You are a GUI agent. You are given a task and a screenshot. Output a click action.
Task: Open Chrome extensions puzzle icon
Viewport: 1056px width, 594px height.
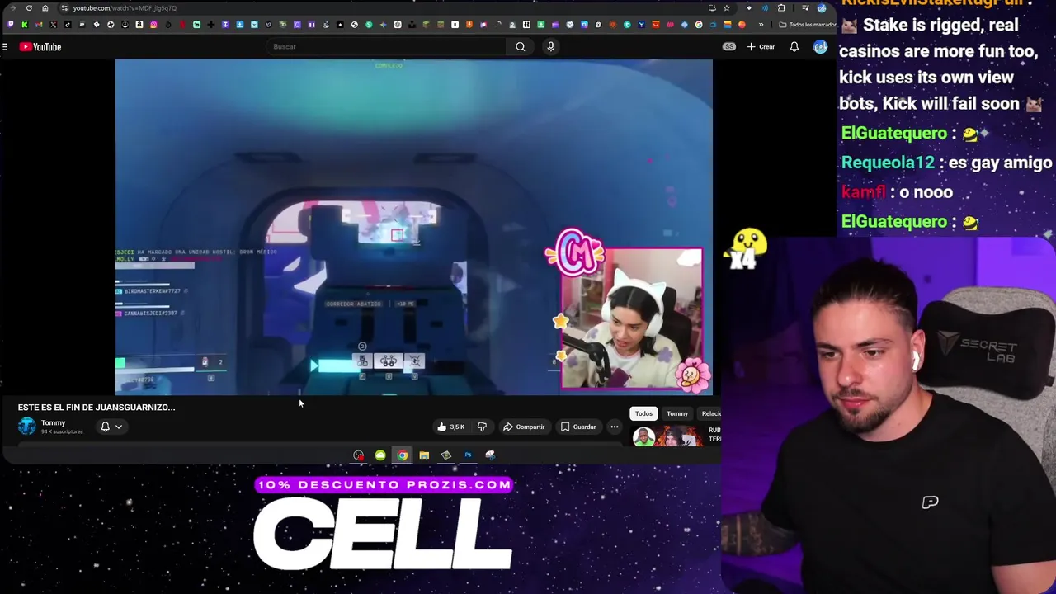pos(781,8)
